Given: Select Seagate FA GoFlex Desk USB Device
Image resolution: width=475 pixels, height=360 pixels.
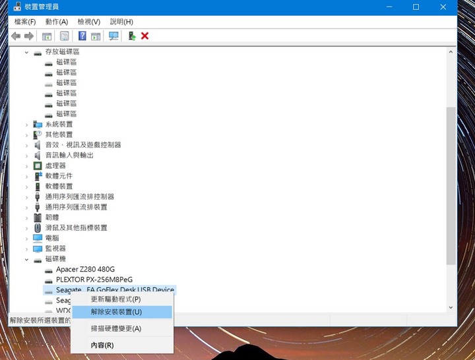Looking at the screenshot, I should (x=115, y=289).
